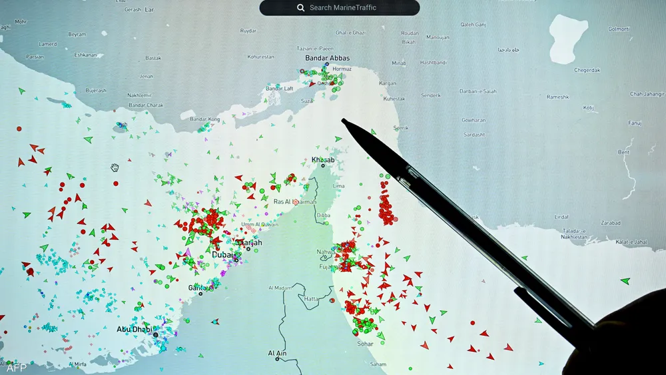Viewport: 666px width, 375px height.
Task: Click the magnifying glass search icon
Action: coord(300,8)
